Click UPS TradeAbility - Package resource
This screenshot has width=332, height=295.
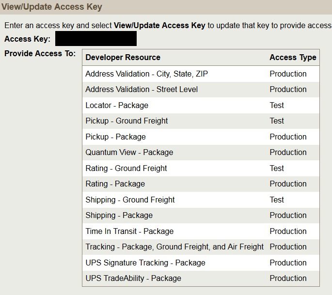(133, 278)
